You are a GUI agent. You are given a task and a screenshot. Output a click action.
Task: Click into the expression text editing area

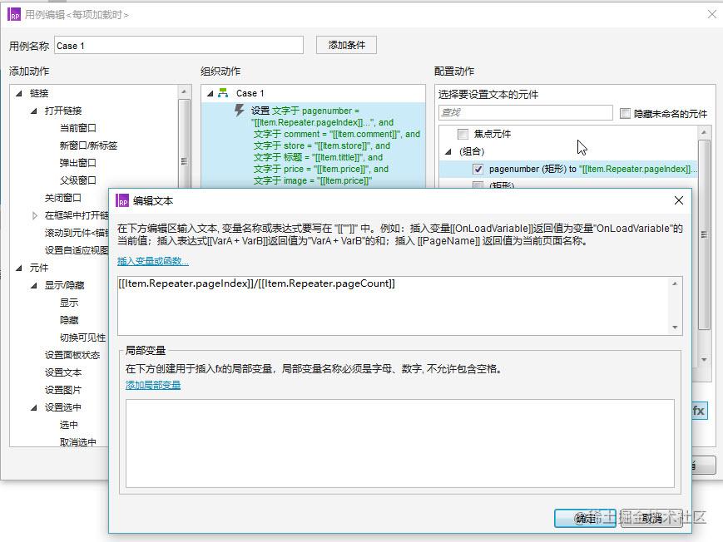(x=394, y=306)
